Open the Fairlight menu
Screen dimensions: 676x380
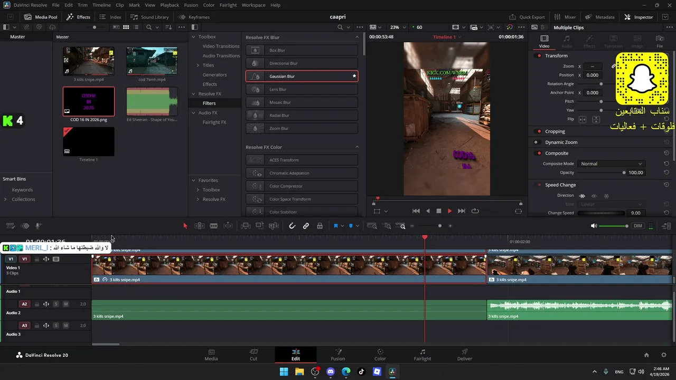click(x=228, y=5)
